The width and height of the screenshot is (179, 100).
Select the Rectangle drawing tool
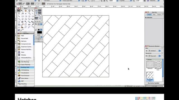tap(22, 16)
